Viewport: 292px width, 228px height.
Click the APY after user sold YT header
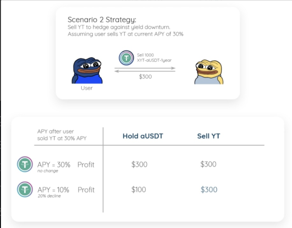62,135
